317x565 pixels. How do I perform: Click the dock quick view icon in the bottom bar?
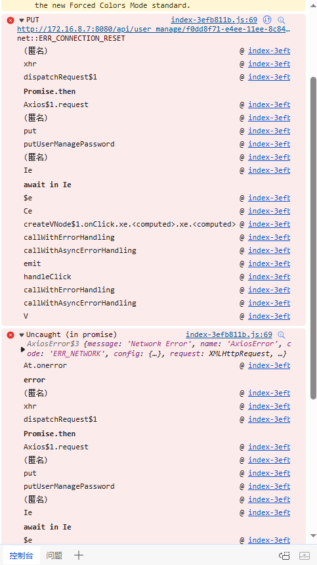284,556
